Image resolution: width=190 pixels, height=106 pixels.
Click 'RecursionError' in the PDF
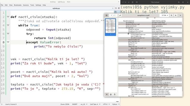click(137, 77)
